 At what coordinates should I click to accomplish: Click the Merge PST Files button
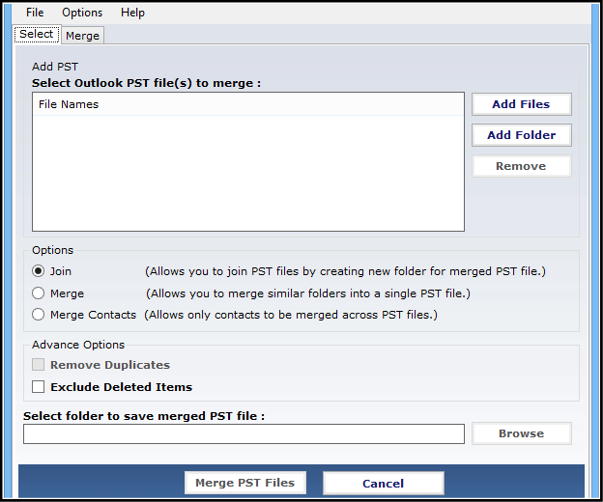pyautogui.click(x=245, y=483)
